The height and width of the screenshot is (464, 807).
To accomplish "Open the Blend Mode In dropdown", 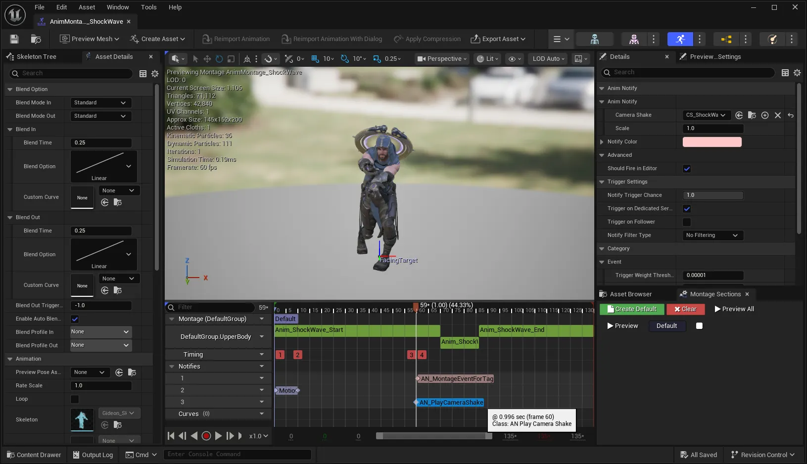I will pos(100,103).
